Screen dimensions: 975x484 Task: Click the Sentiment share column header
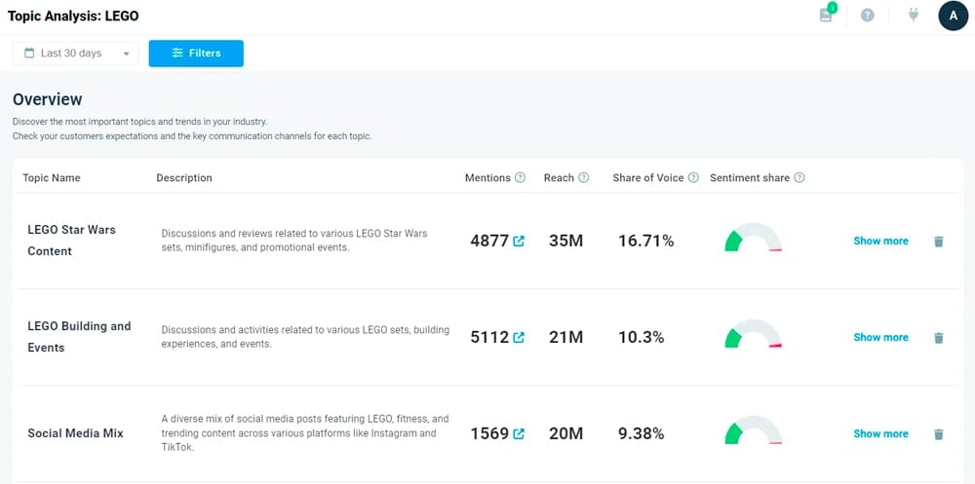point(750,177)
